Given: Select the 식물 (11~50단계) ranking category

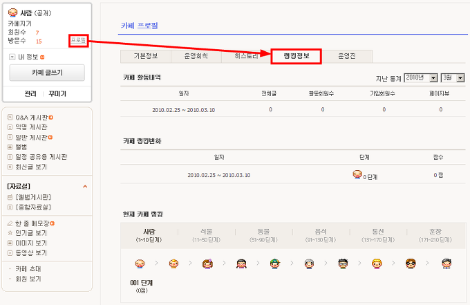Looking at the screenshot, I should tap(206, 236).
